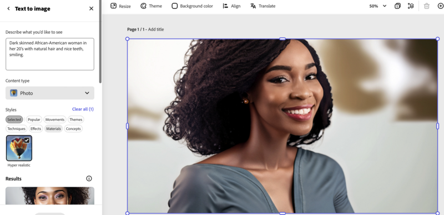Switch to Effects styles tab
This screenshot has height=215, width=444.
[x=36, y=128]
